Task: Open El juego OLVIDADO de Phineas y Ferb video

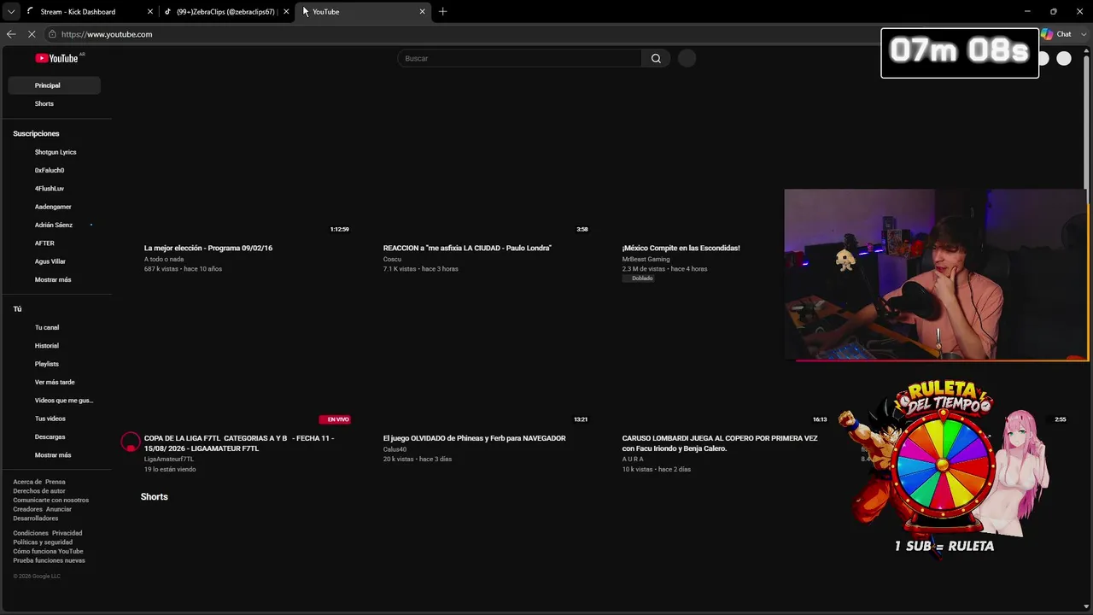Action: 474,438
